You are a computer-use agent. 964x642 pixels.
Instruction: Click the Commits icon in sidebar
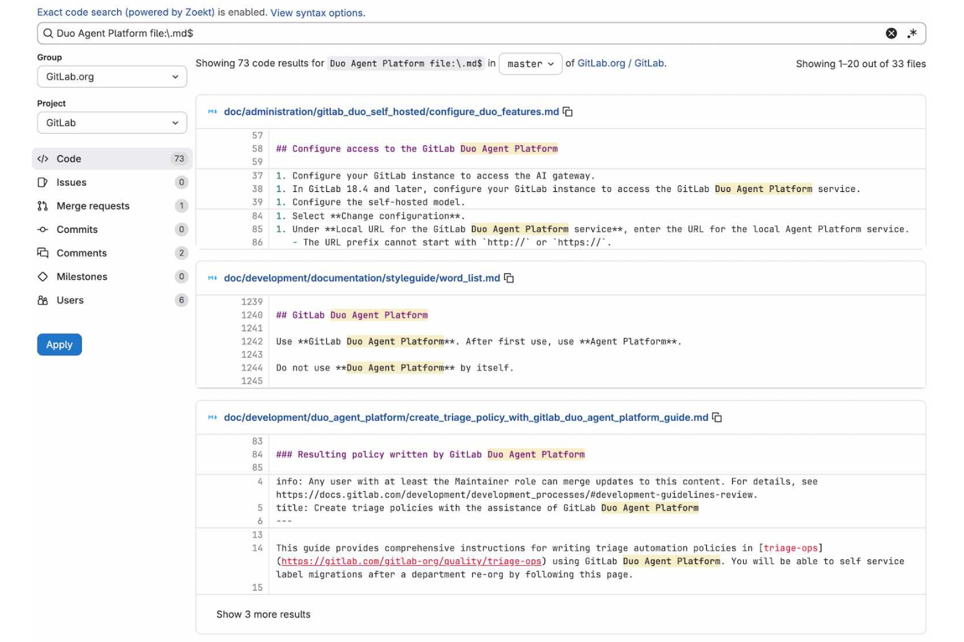pyautogui.click(x=42, y=229)
